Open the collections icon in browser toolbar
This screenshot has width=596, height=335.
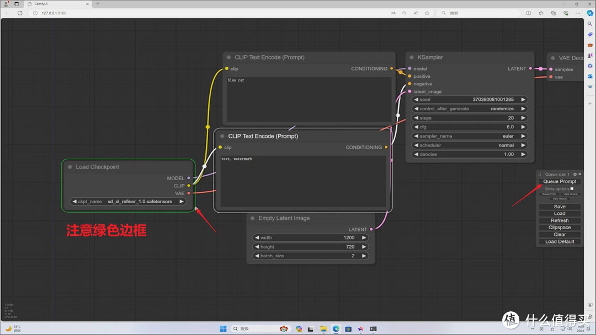click(554, 13)
